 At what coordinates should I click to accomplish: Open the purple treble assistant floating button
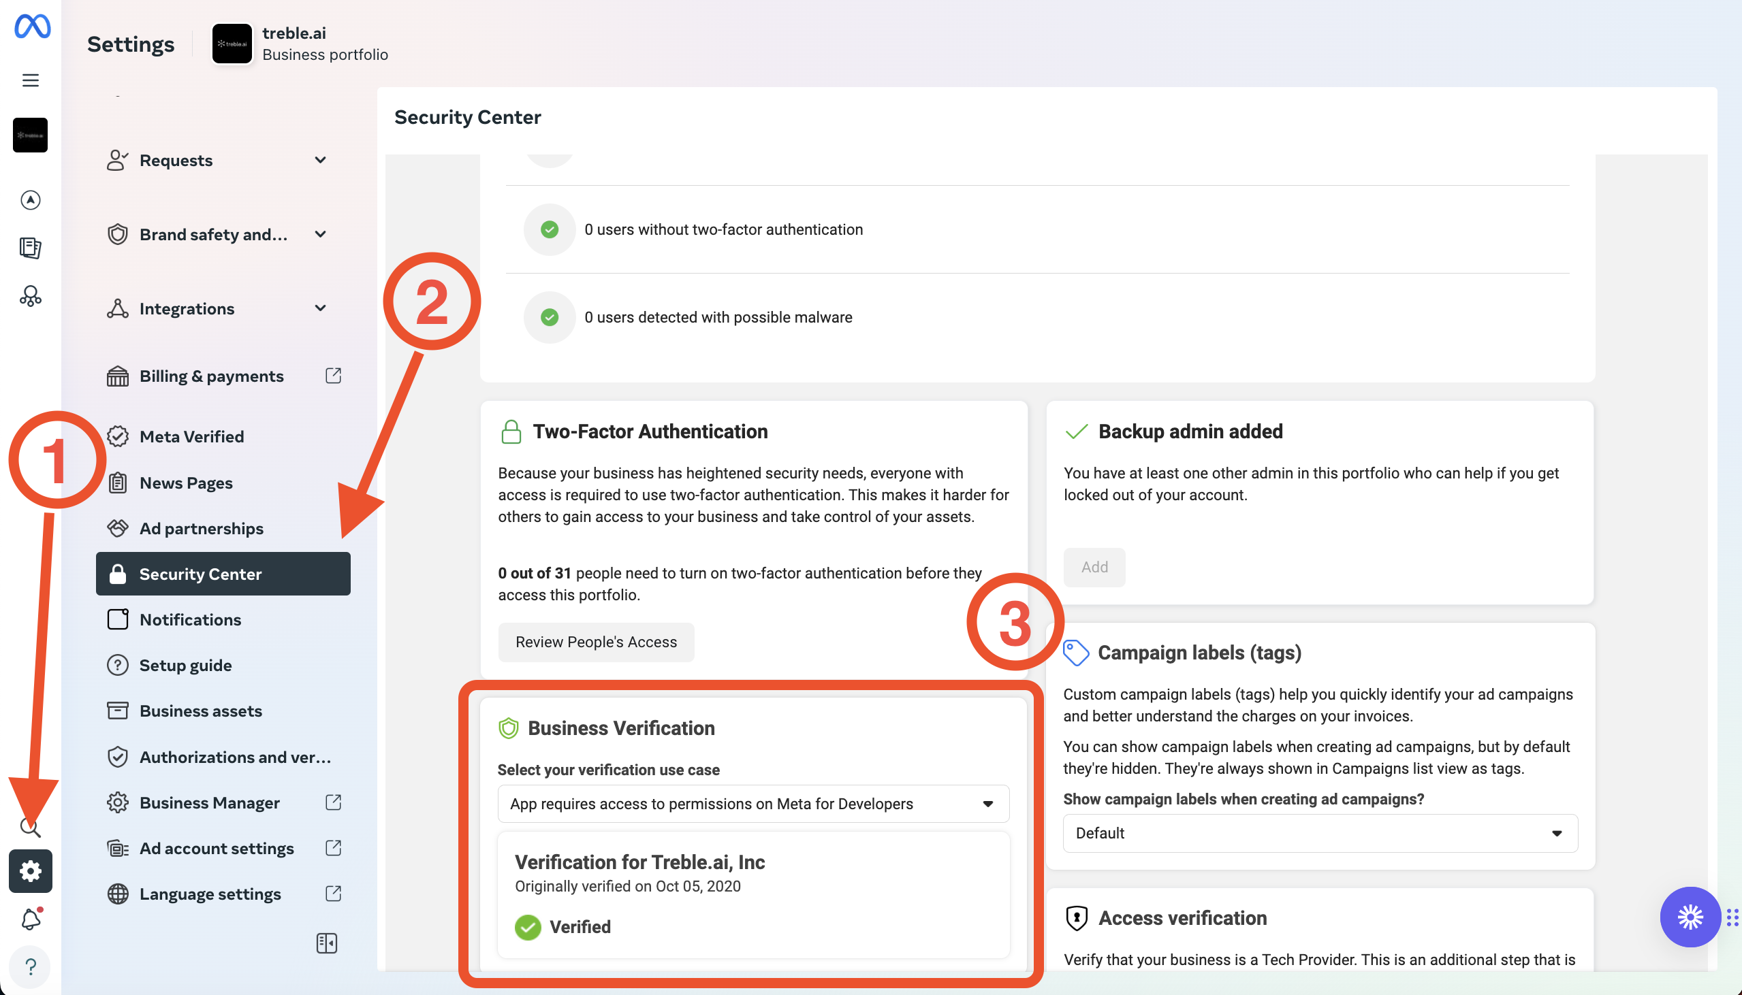pos(1690,917)
